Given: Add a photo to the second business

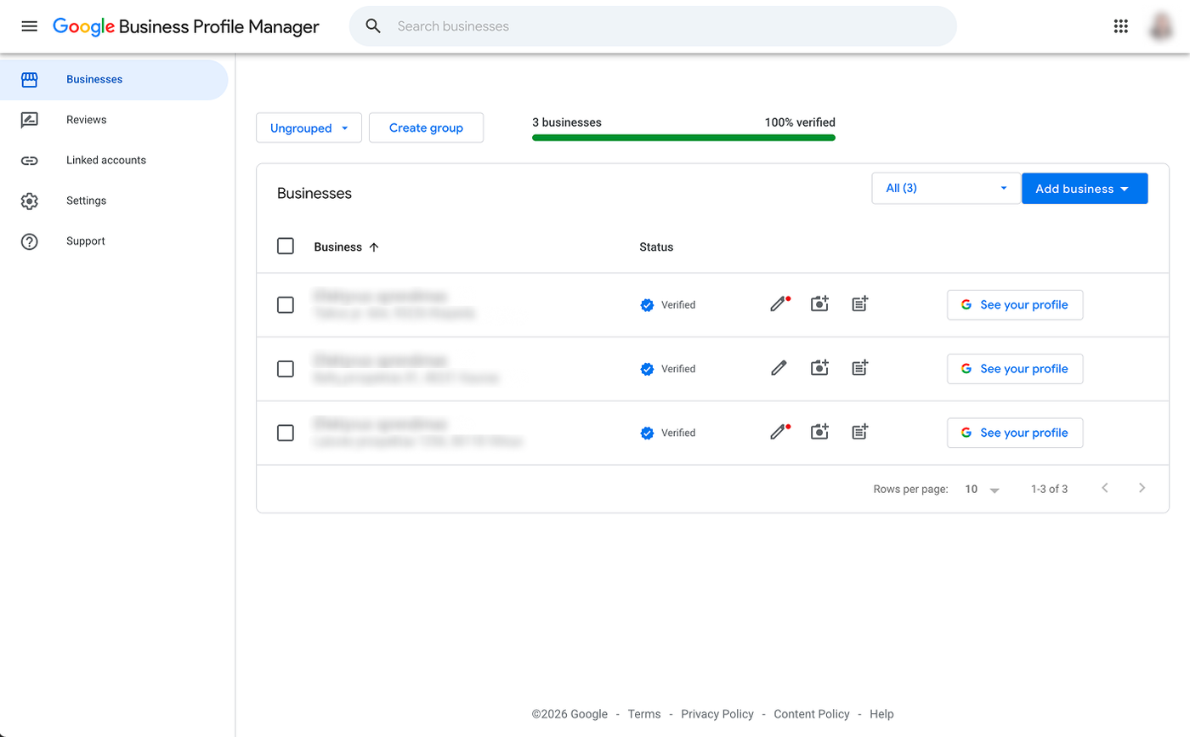Looking at the screenshot, I should [x=819, y=368].
